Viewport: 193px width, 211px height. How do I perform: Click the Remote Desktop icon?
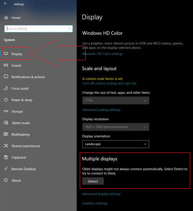(x=6, y=169)
